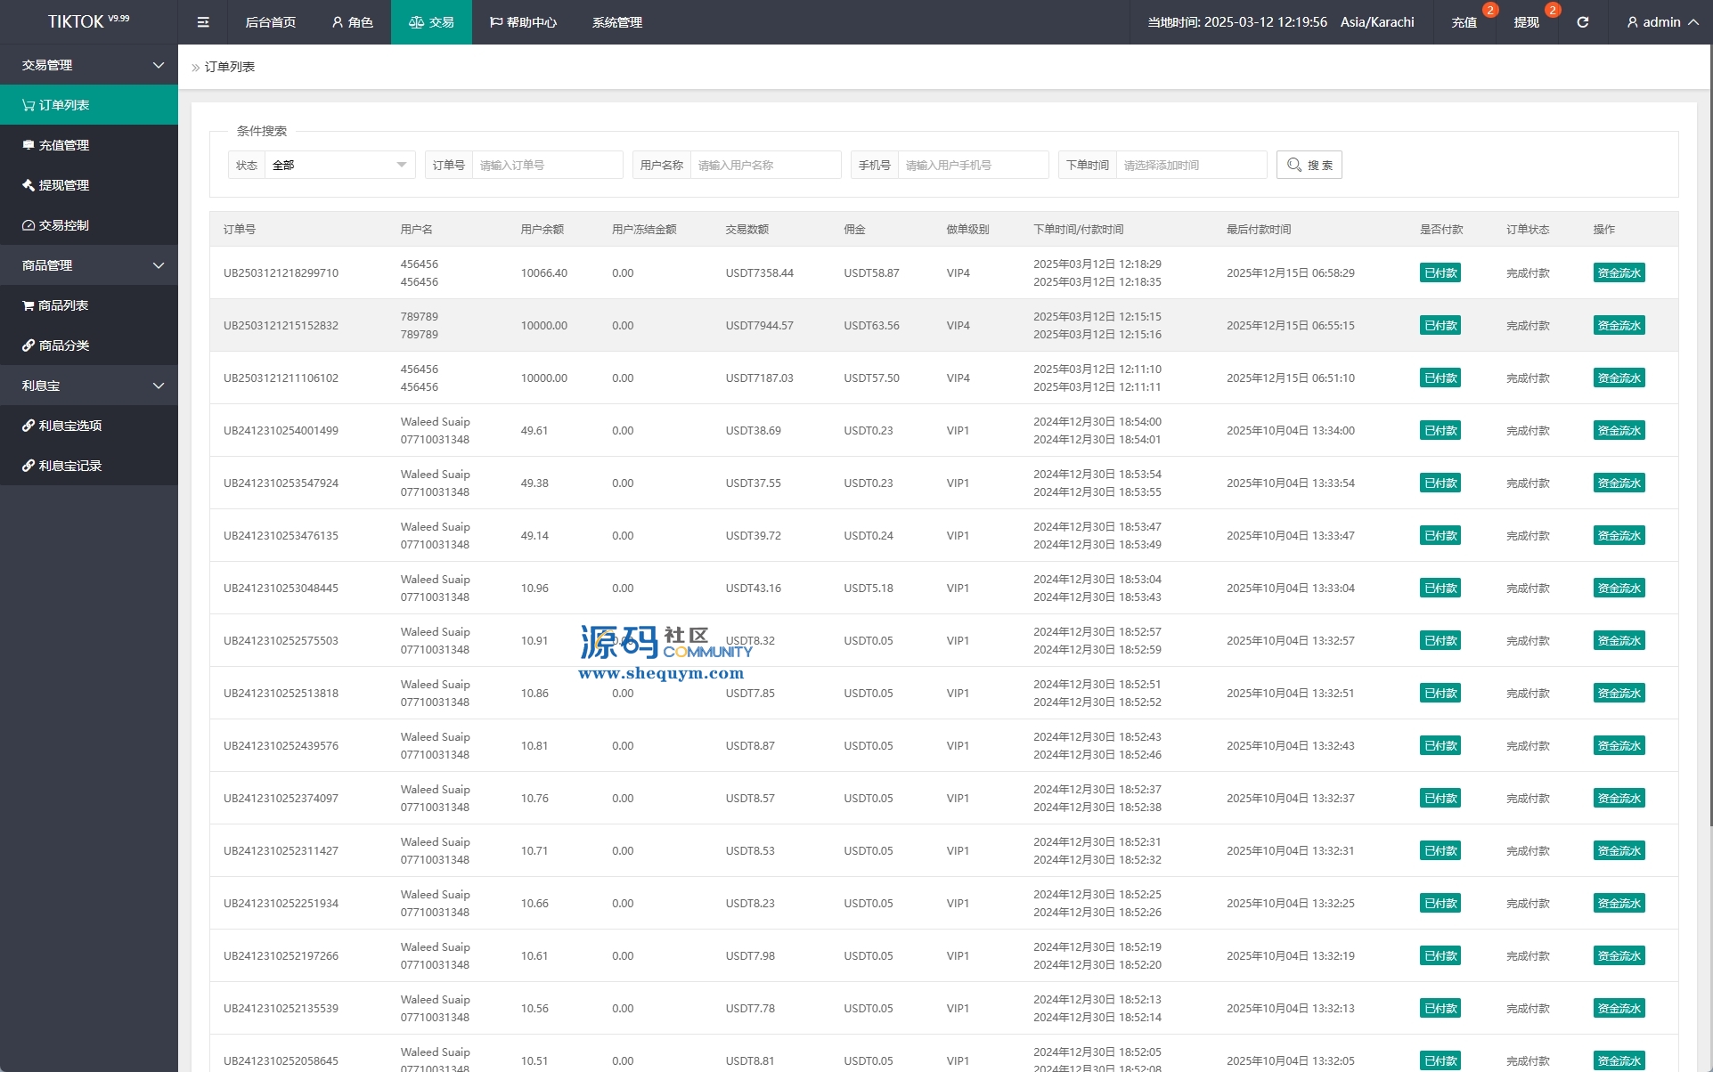Click the 订单号 column header
This screenshot has height=1072, width=1713.
(x=239, y=229)
